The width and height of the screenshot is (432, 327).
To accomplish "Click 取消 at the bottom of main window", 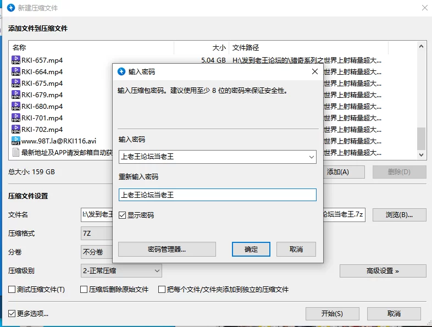I will click(x=394, y=313).
